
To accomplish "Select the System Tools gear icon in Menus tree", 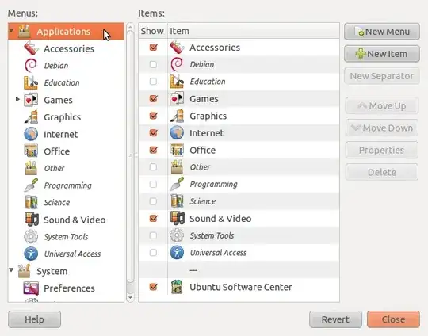I will [31, 236].
